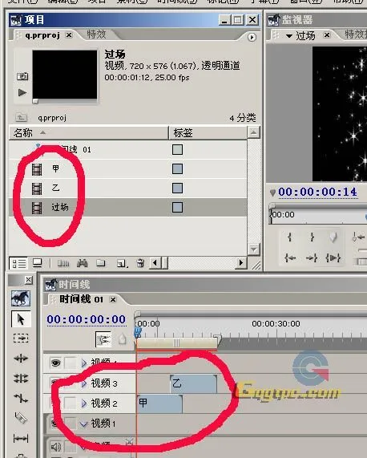This screenshot has height=458, width=367.
Task: Select 时间线 01 timeline tab
Action: 82,299
